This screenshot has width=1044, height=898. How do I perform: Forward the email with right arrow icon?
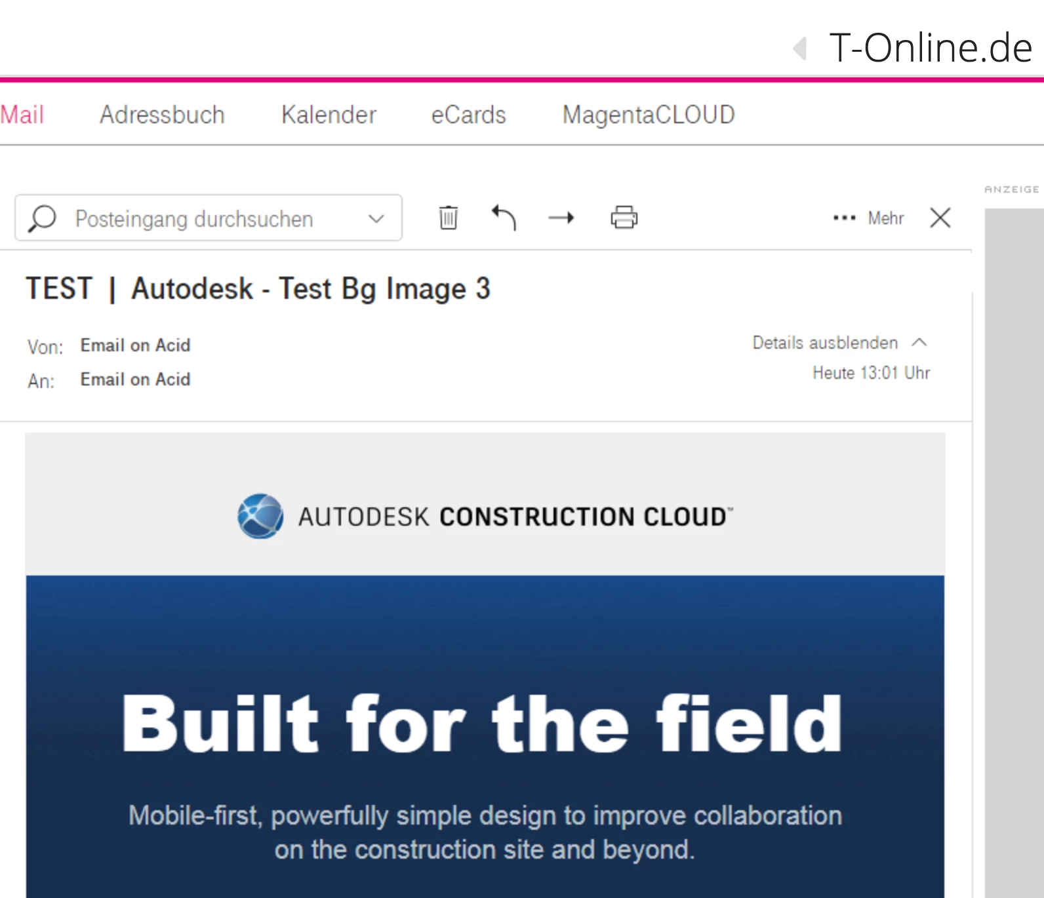(561, 218)
